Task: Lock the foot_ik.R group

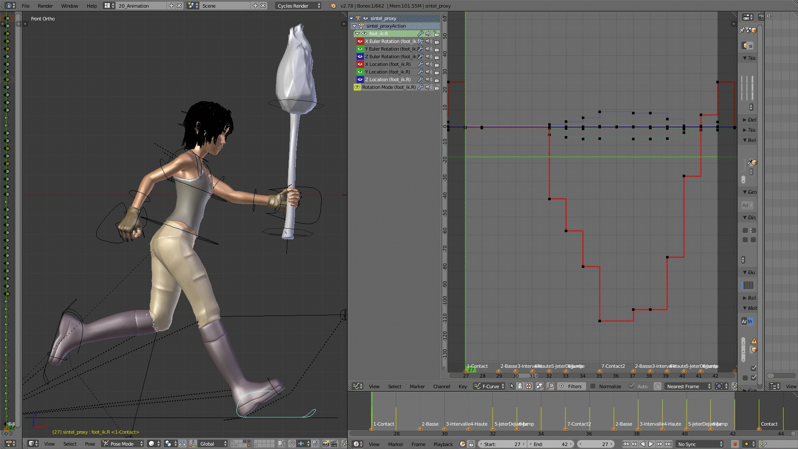Action: coord(436,34)
